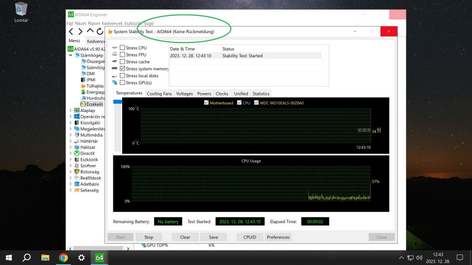
Task: Expand the Háttértár tree node
Action: click(70, 141)
